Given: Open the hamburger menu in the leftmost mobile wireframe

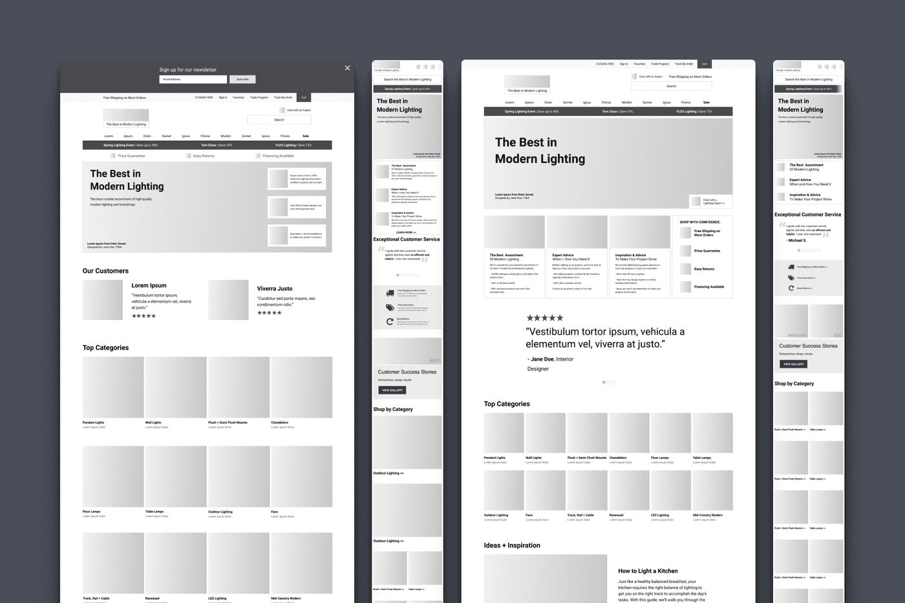Looking at the screenshot, I should click(x=440, y=67).
